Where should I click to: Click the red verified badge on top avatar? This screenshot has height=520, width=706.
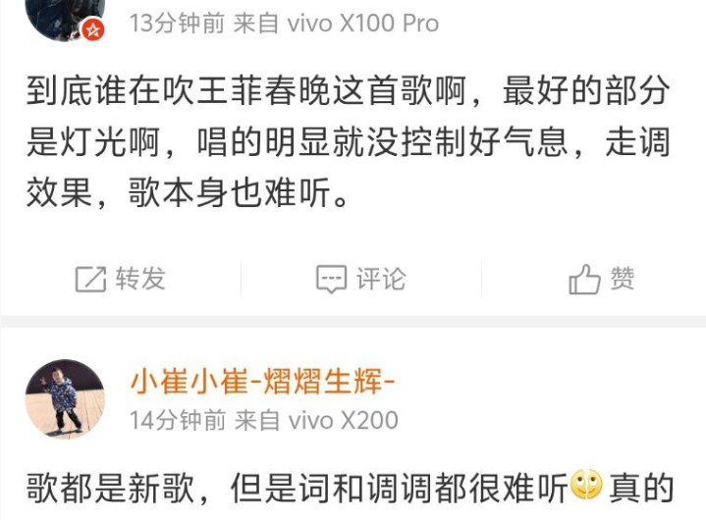[x=93, y=30]
